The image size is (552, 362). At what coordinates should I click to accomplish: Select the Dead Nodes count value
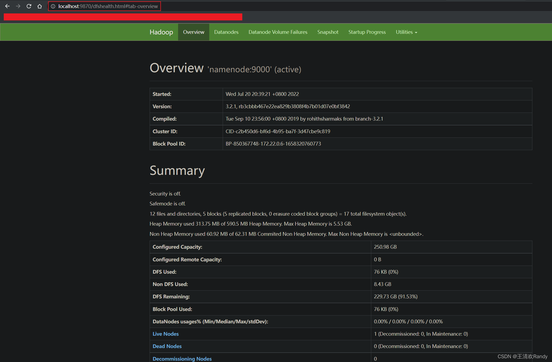click(x=421, y=346)
